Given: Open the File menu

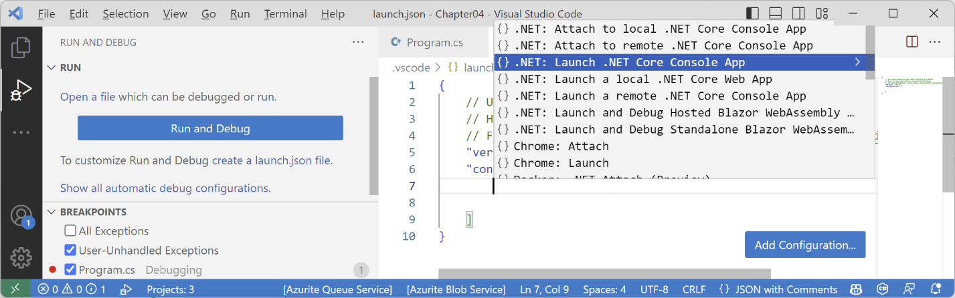Looking at the screenshot, I should 47,13.
